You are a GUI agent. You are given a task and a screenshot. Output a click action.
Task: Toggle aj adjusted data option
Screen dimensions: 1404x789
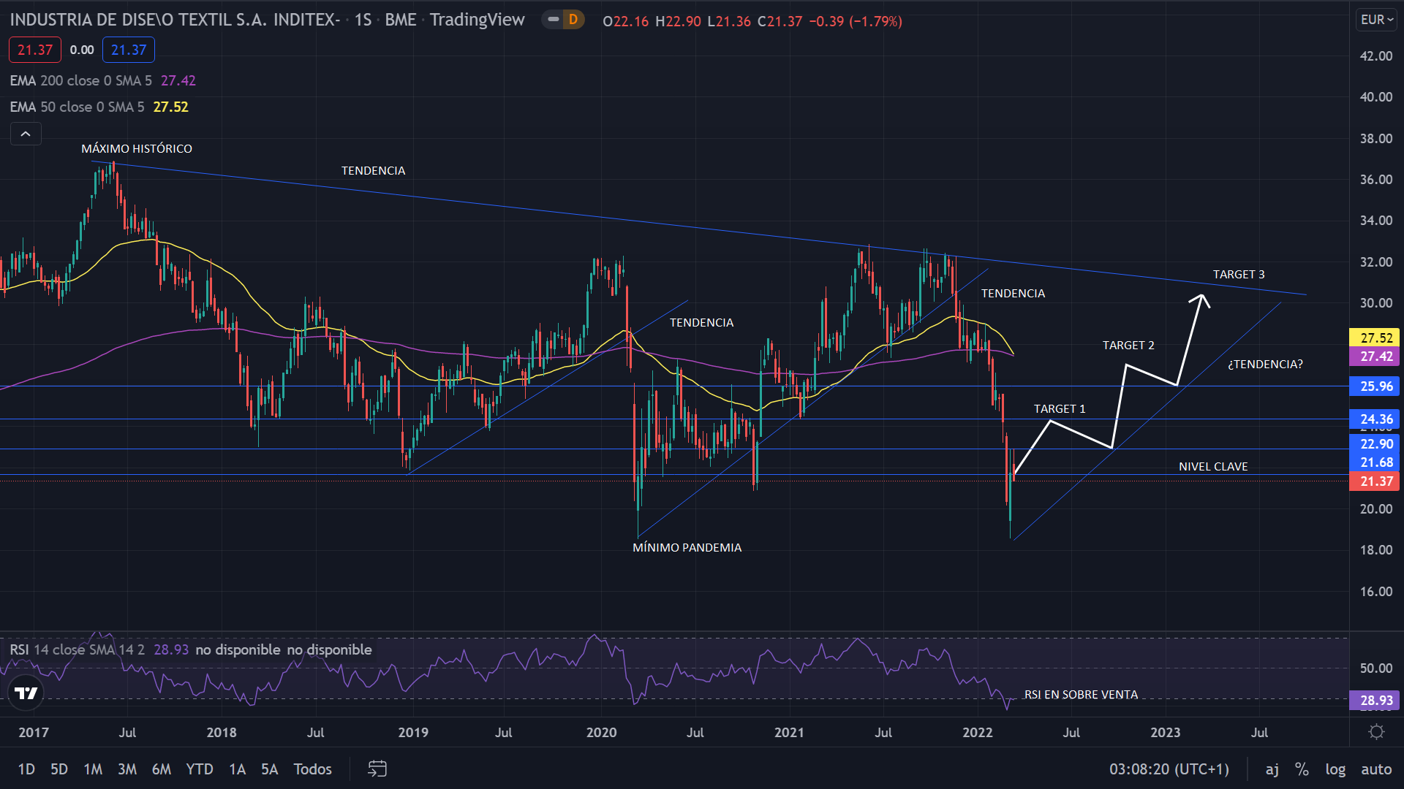click(1272, 769)
